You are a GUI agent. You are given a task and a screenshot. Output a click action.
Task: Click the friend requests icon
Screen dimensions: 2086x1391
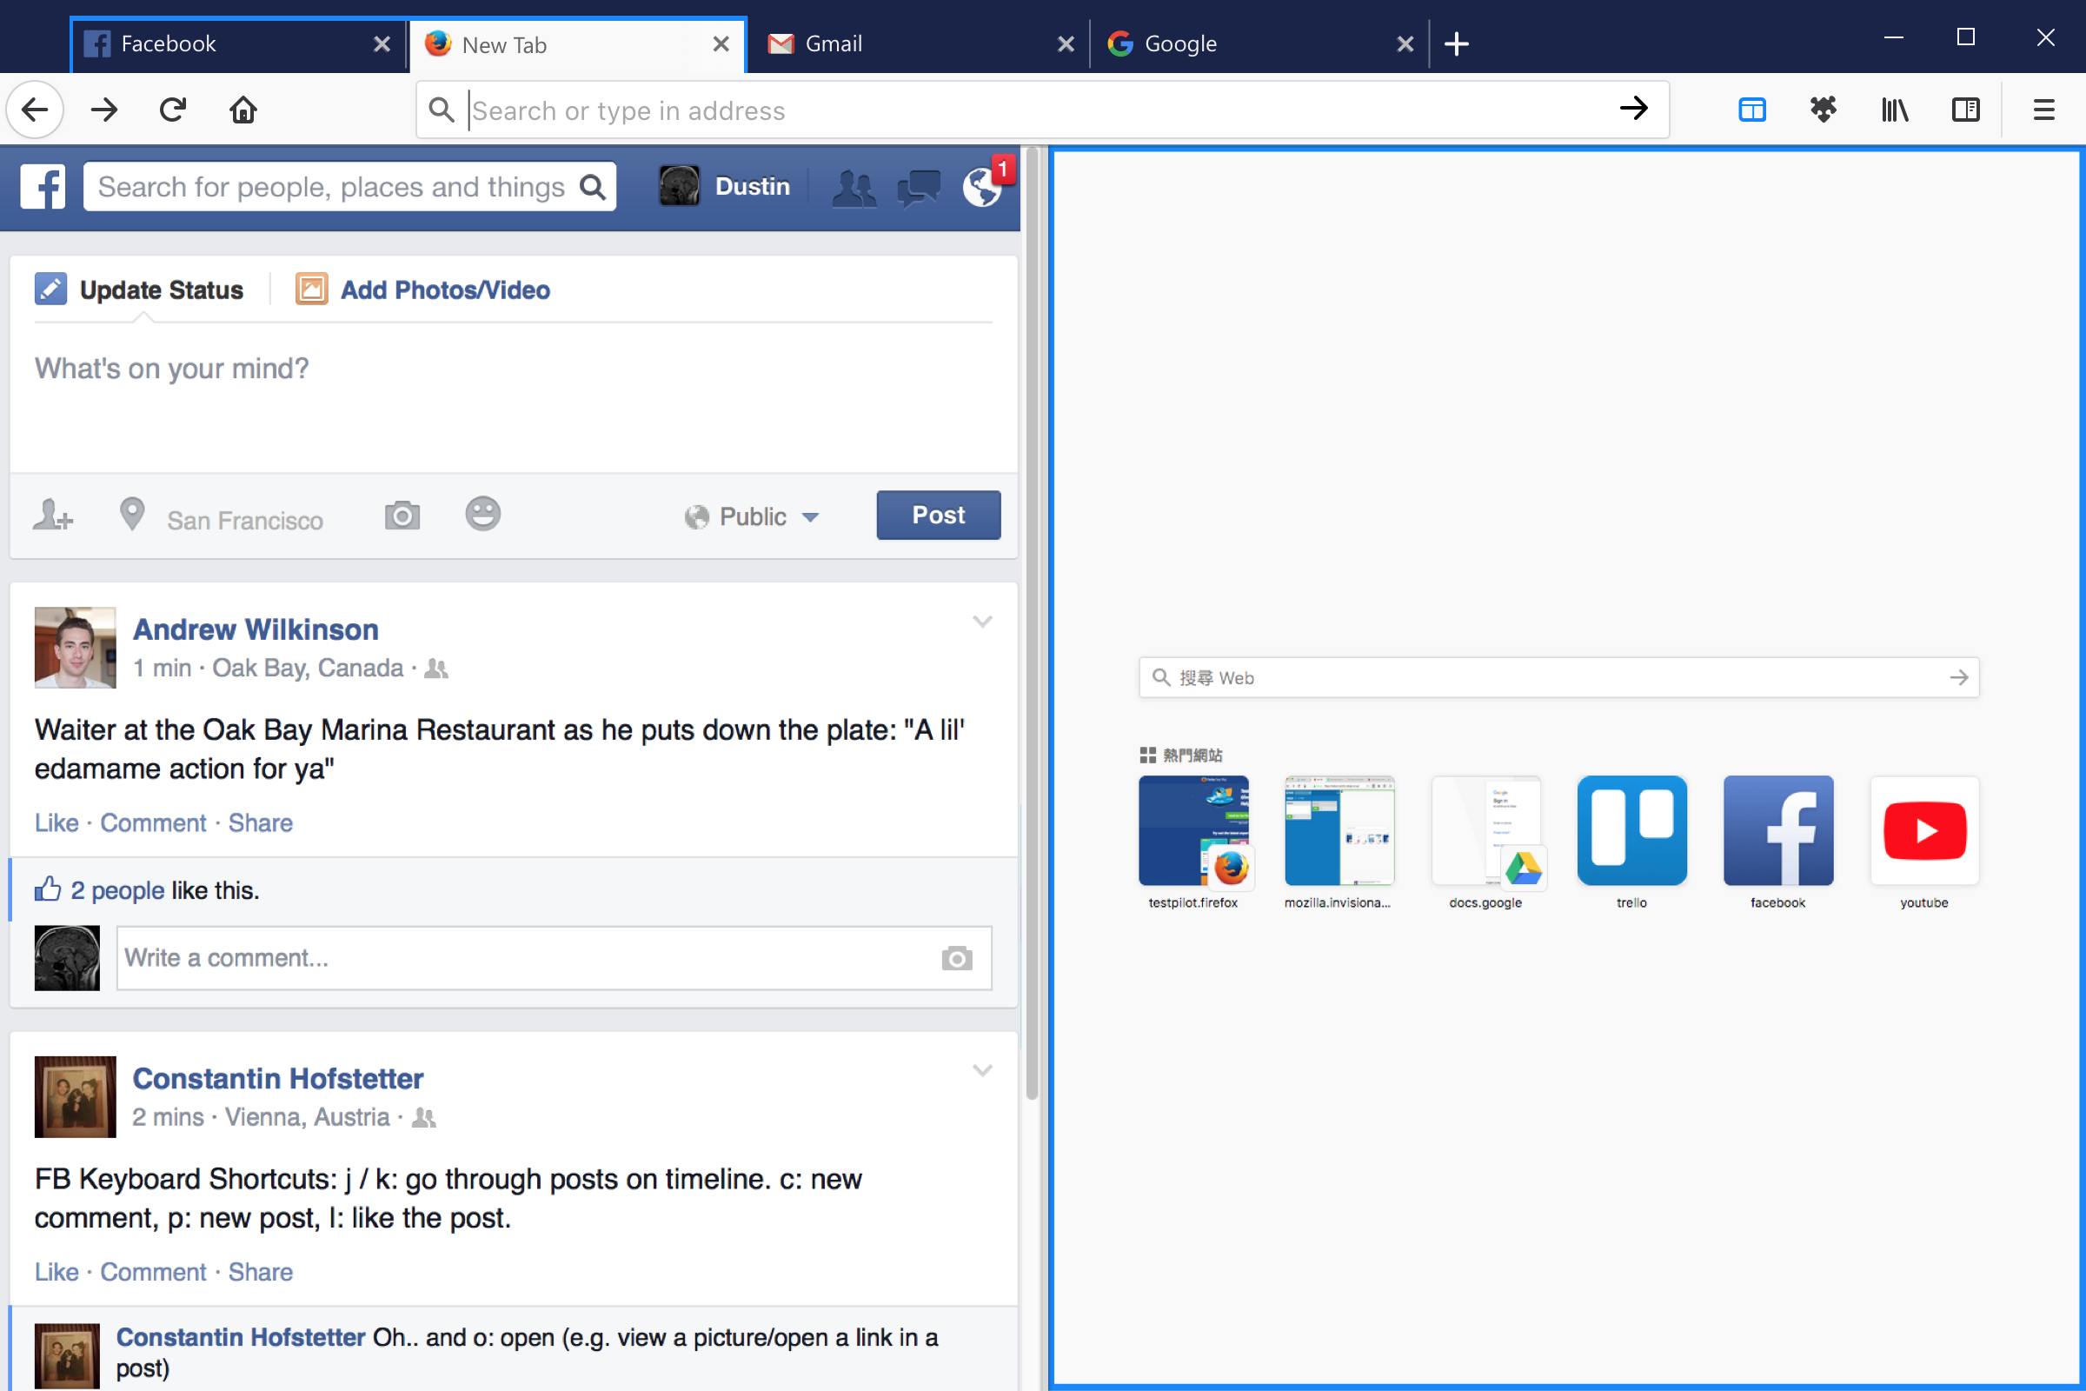854,187
